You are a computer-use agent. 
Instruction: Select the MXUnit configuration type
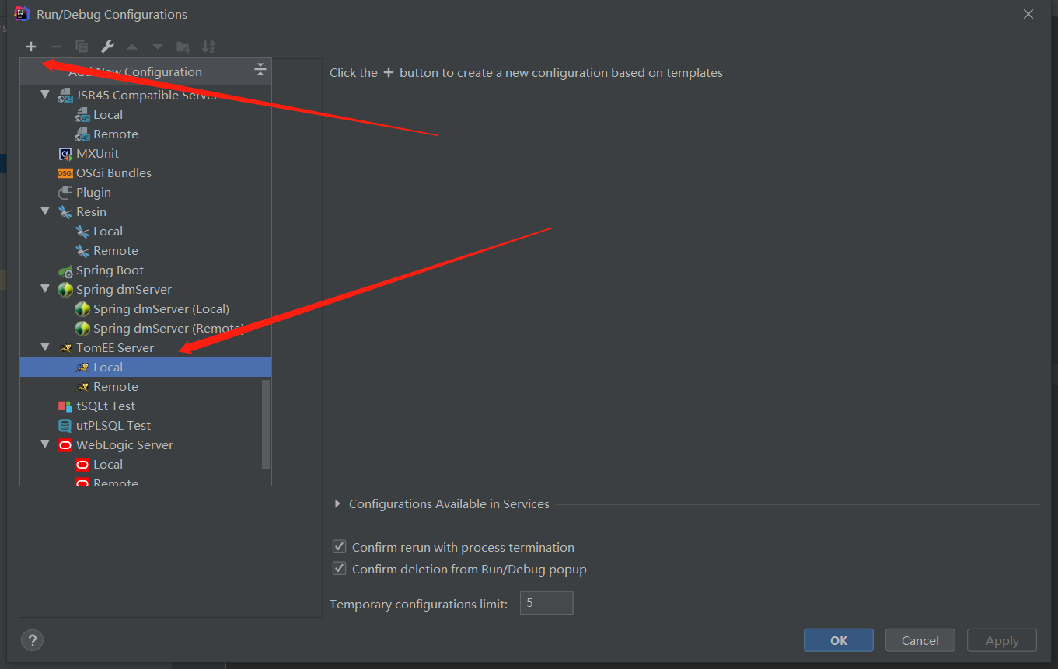click(146, 154)
